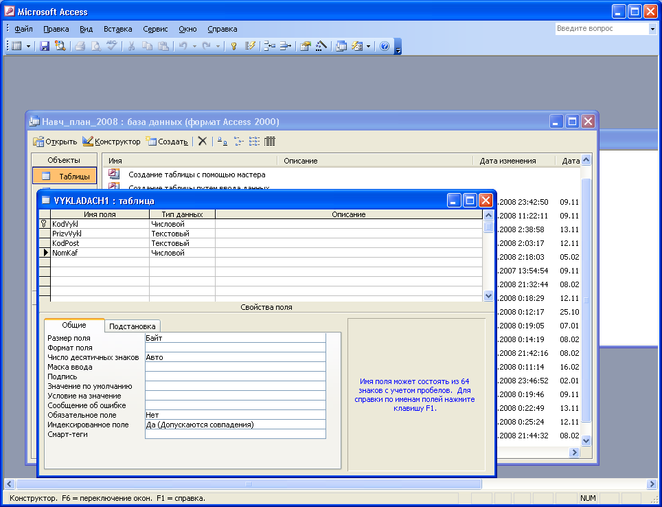The image size is (662, 507).
Task: Click the Redo arrow icon
Action: pyautogui.click(x=206, y=46)
